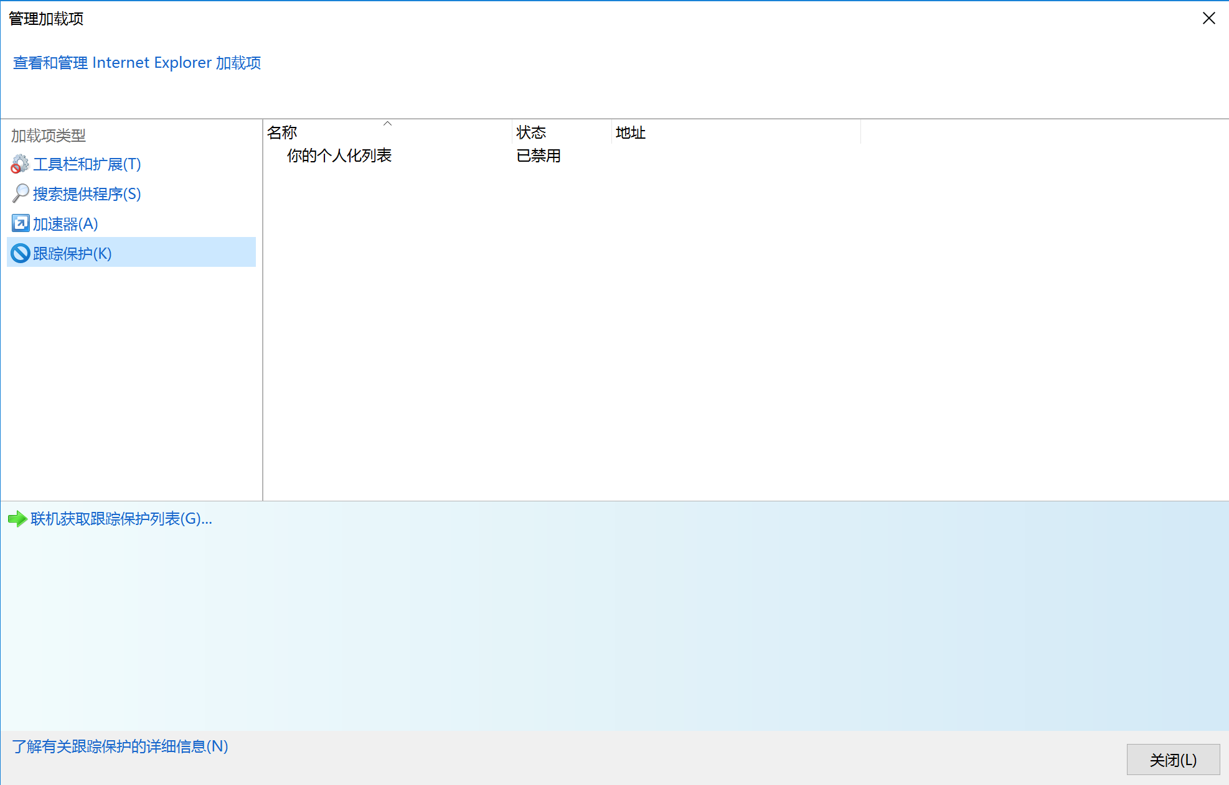Click 了解有关跟踪保护的详细信息(N) link

click(119, 746)
